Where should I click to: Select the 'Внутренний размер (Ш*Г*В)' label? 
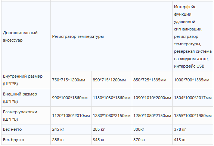pos(23,80)
